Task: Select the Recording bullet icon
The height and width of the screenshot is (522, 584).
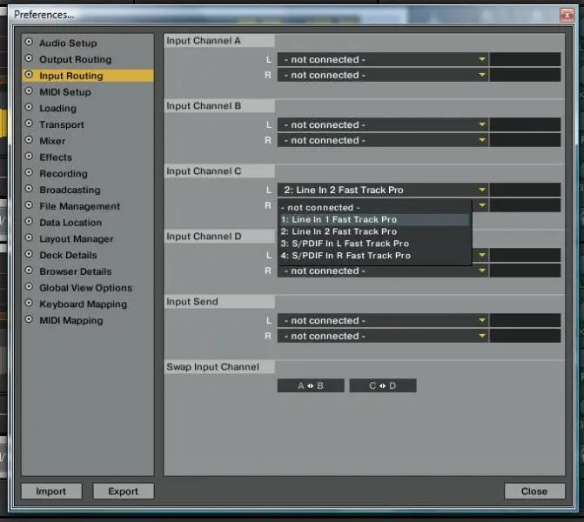Action: click(29, 173)
